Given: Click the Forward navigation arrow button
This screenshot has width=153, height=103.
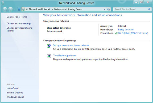Looking at the screenshot, I should tap(10, 9).
